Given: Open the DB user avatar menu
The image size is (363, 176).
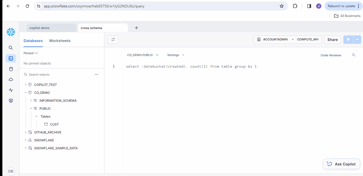Looking at the screenshot, I should coord(11,171).
